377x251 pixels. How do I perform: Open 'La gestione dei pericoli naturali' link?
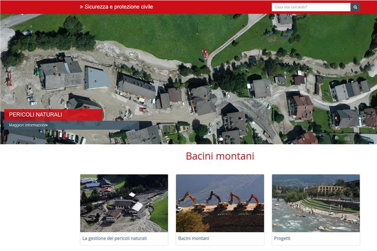coord(115,238)
